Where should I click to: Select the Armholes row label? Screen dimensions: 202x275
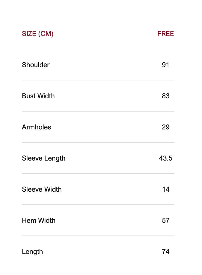click(36, 127)
